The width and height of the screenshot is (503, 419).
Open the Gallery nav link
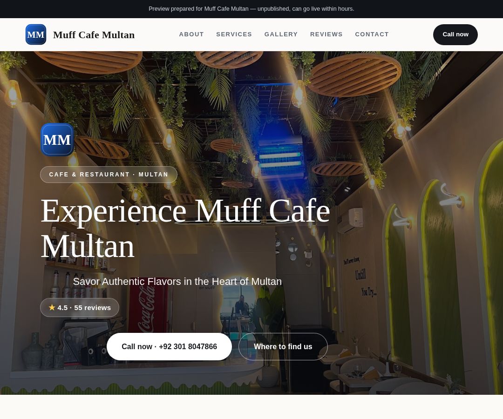coord(281,34)
